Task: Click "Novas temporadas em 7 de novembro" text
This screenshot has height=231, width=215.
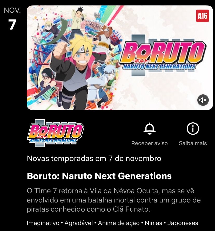Action: pyautogui.click(x=94, y=158)
